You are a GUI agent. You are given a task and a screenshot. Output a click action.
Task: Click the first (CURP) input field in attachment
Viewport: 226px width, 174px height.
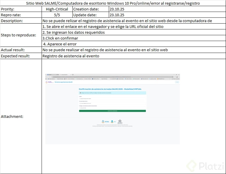[113, 99]
